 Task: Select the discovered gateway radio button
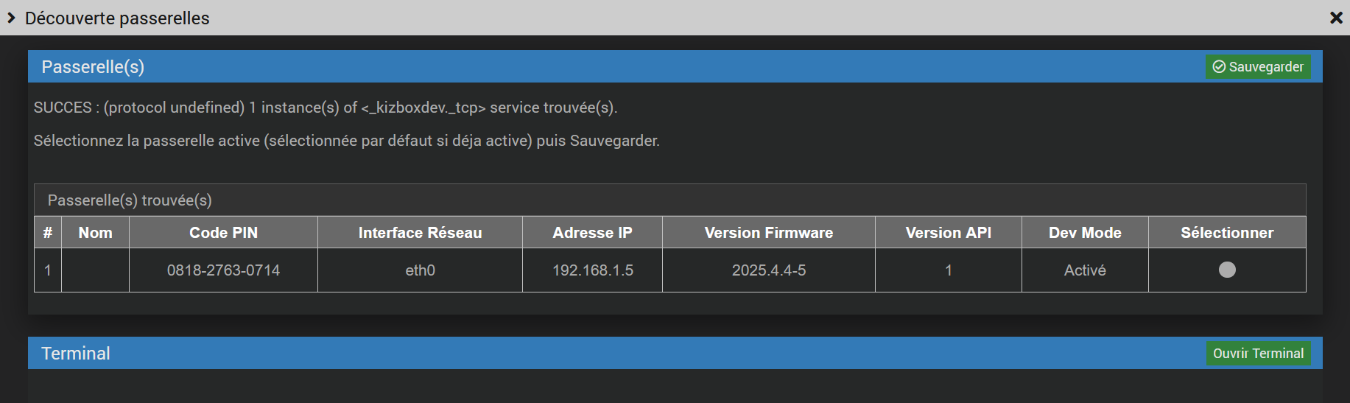[x=1227, y=270]
